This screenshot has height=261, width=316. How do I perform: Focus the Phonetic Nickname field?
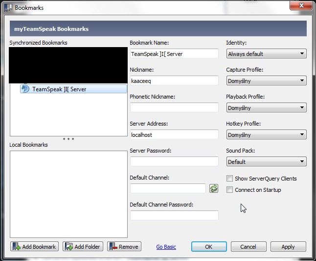174,107
